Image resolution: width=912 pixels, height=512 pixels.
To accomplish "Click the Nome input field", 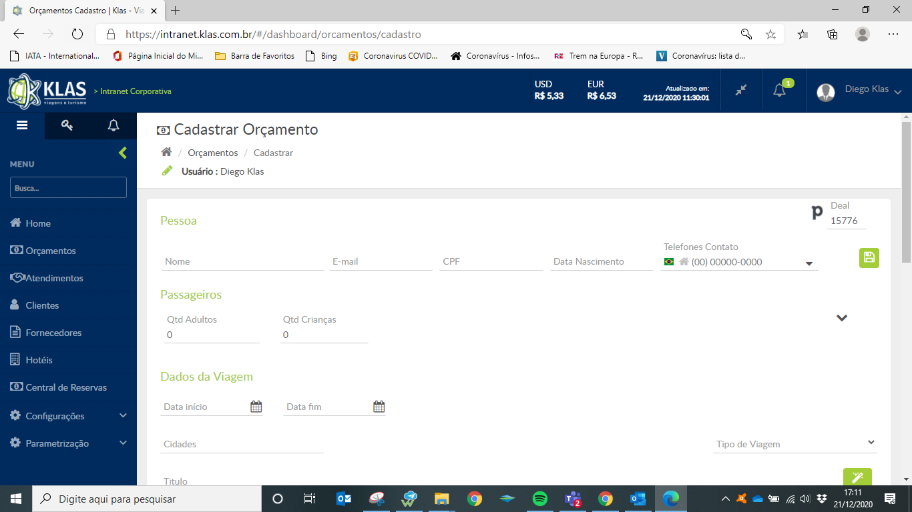I will click(x=242, y=261).
